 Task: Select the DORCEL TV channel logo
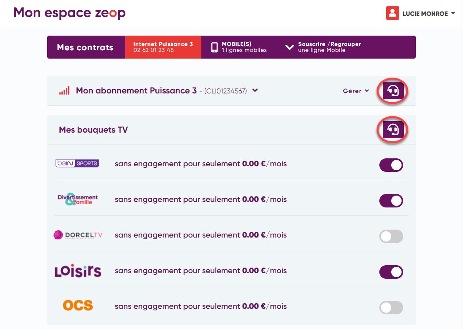click(78, 235)
